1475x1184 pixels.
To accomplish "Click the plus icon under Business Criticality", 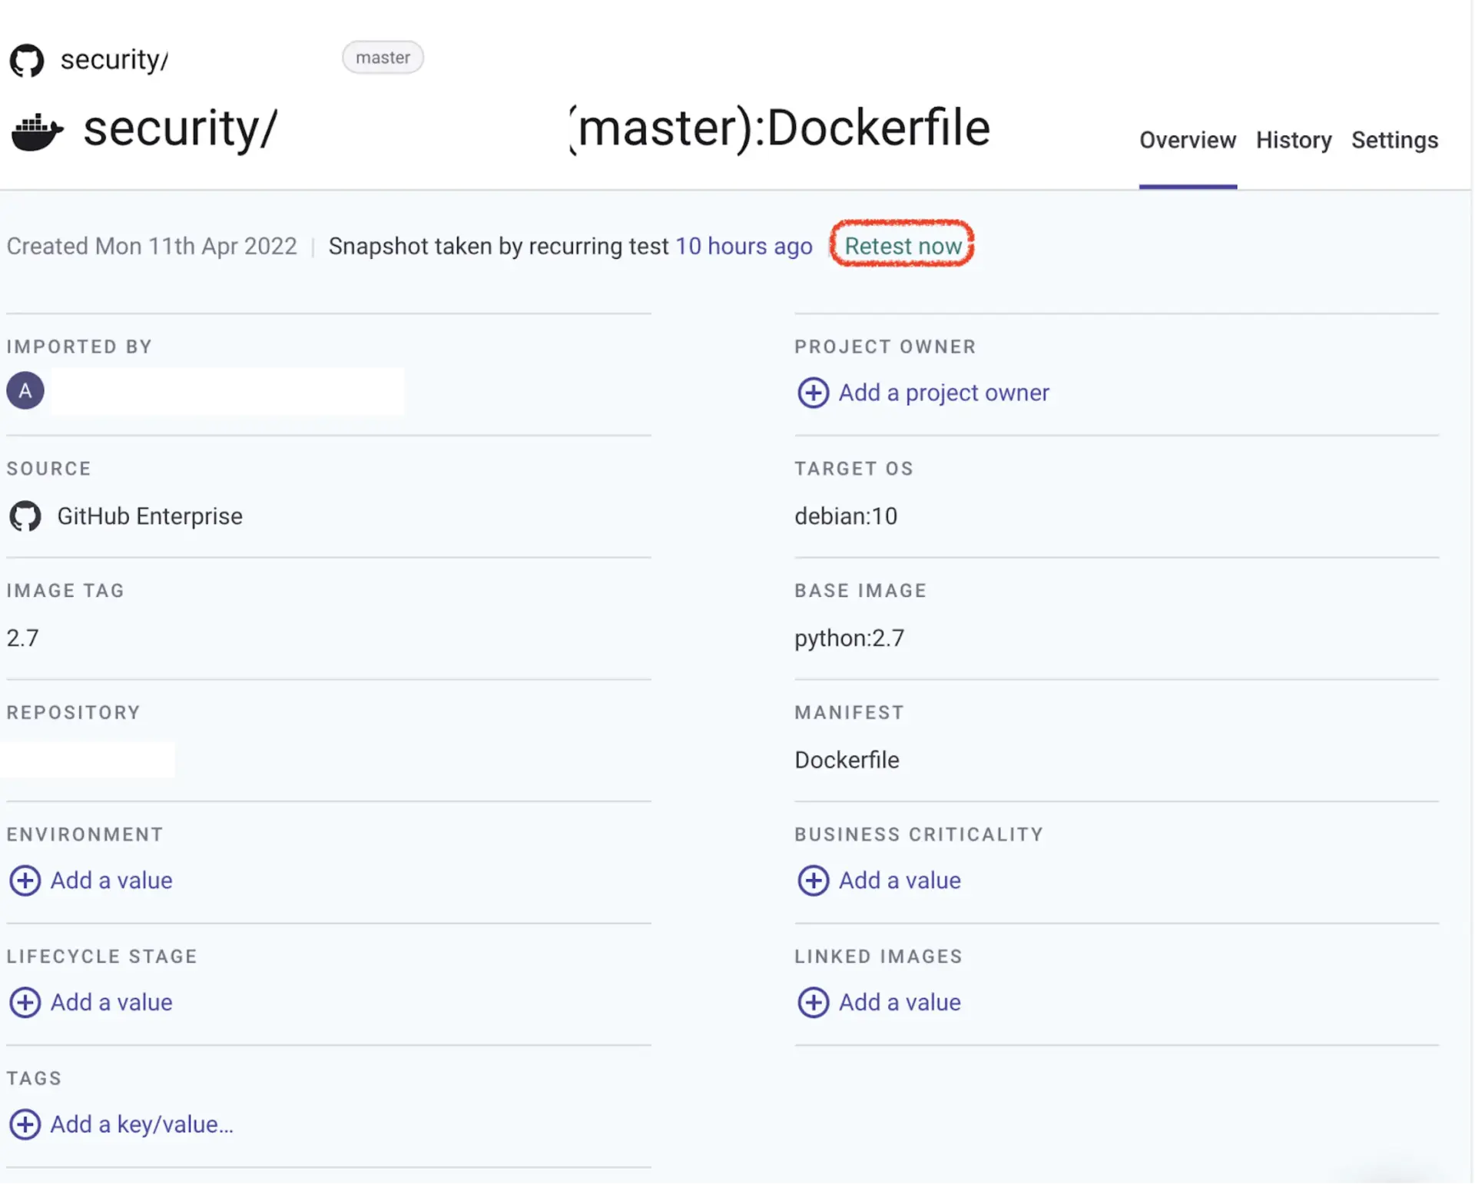I will [x=813, y=881].
